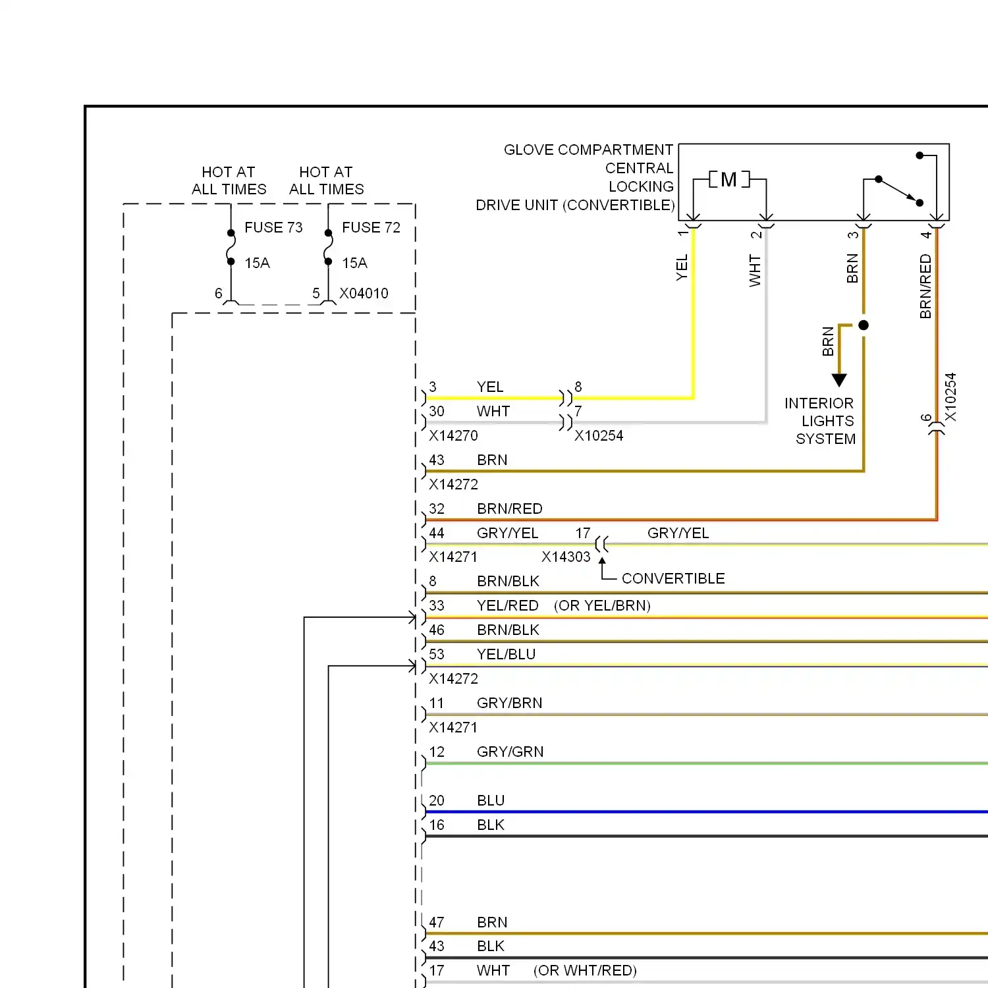
Task: Click "HOT AT ALL TIMES" above FUSE 73
Action: pyautogui.click(x=229, y=180)
